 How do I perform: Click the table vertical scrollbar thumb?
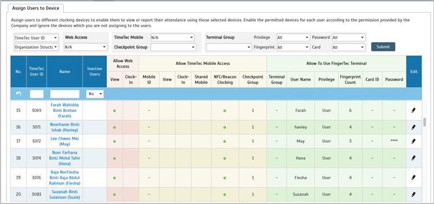tap(425, 122)
